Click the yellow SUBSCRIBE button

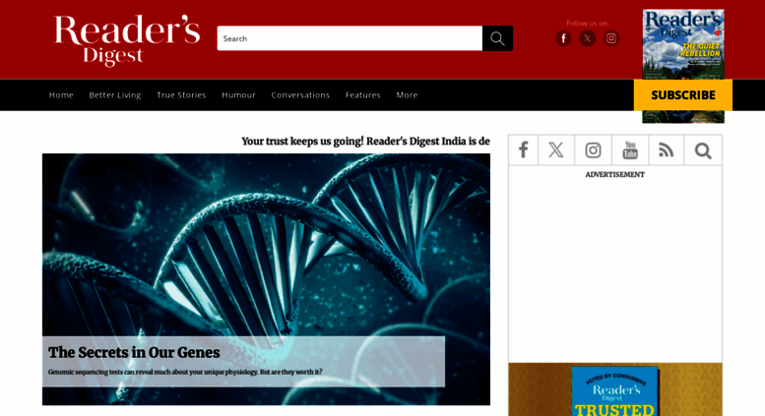(683, 95)
